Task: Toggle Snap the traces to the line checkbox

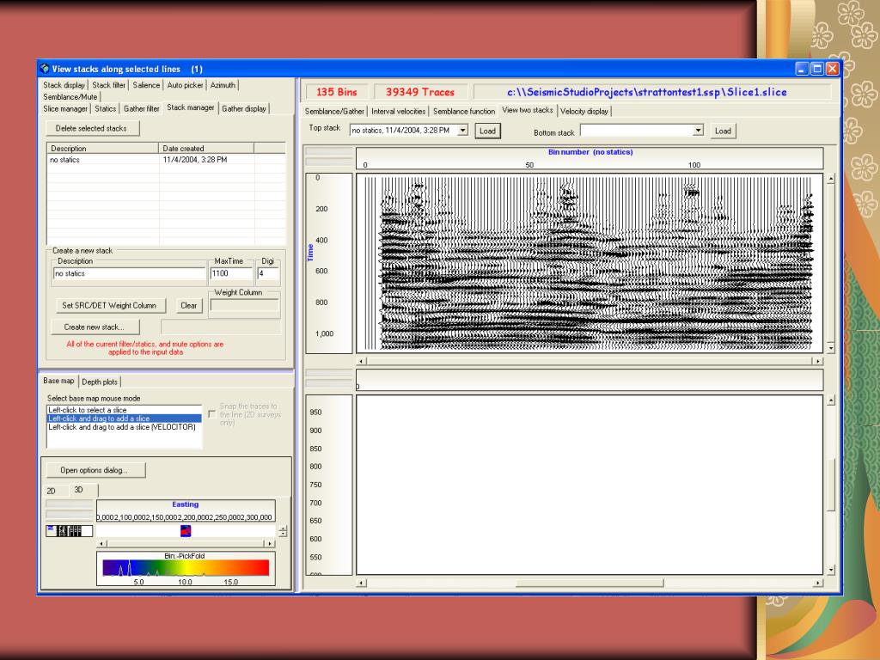Action: 211,414
